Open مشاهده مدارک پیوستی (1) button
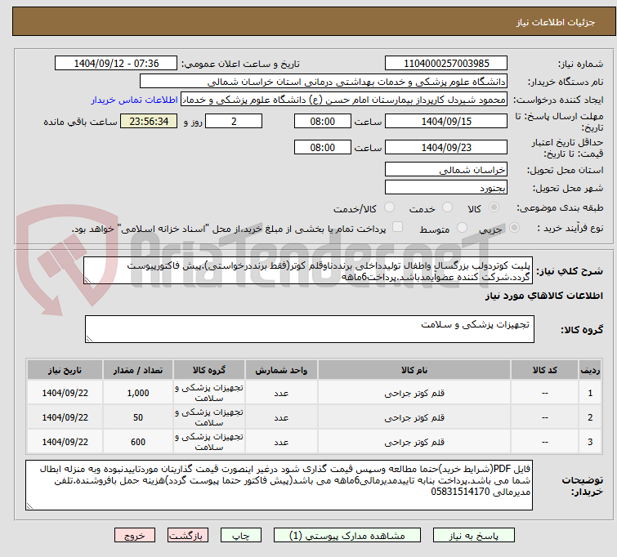 (x=347, y=536)
